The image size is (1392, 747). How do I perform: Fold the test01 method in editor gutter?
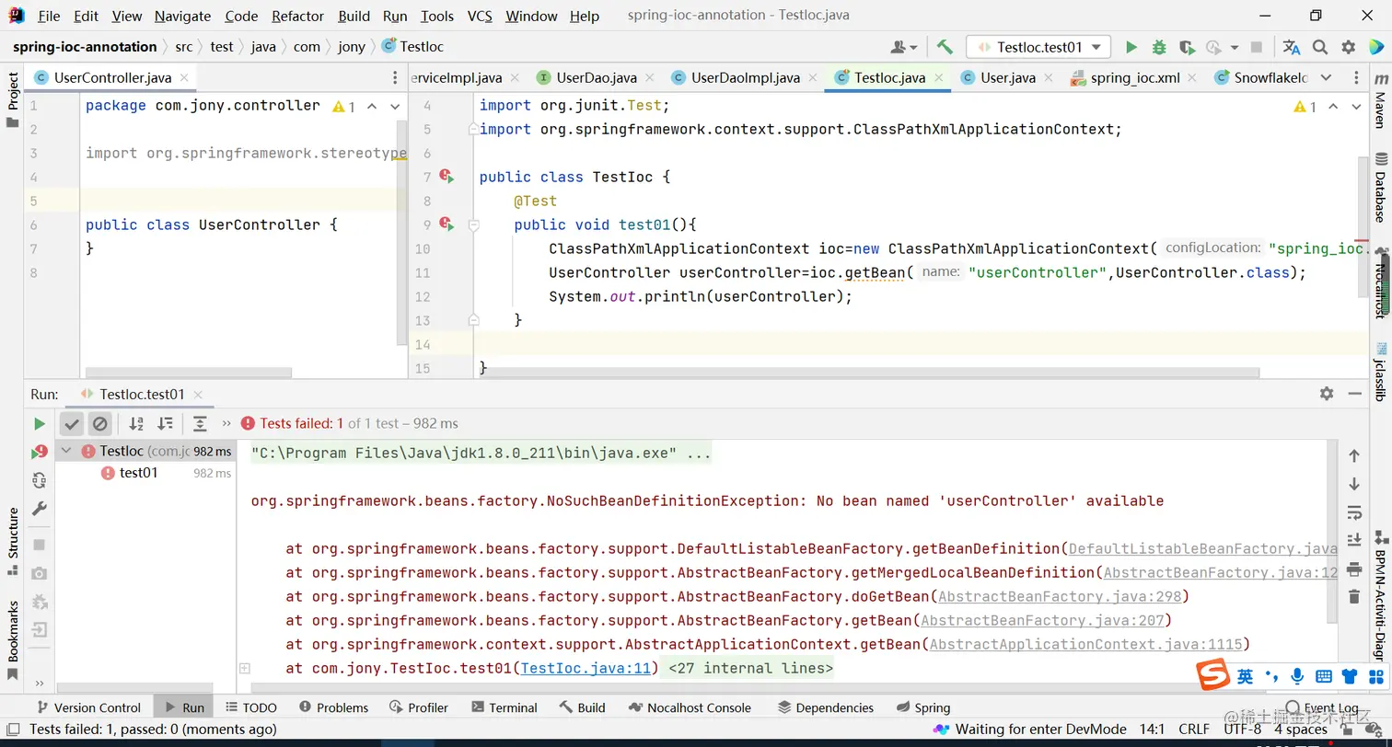(x=474, y=224)
